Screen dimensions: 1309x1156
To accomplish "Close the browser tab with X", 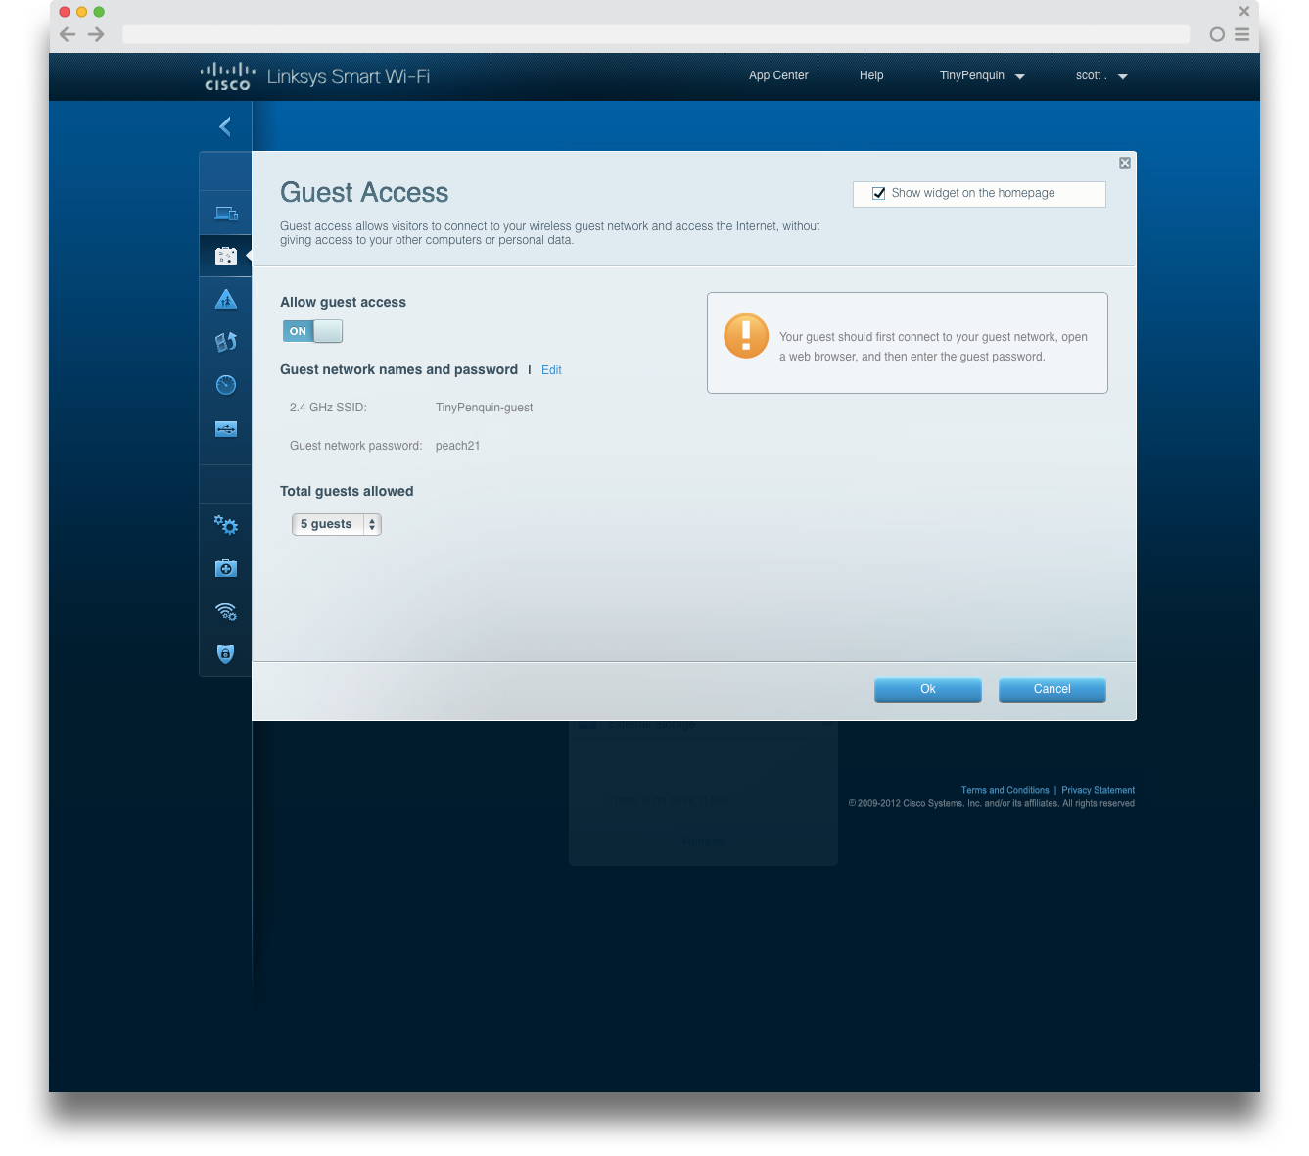I will [1244, 12].
